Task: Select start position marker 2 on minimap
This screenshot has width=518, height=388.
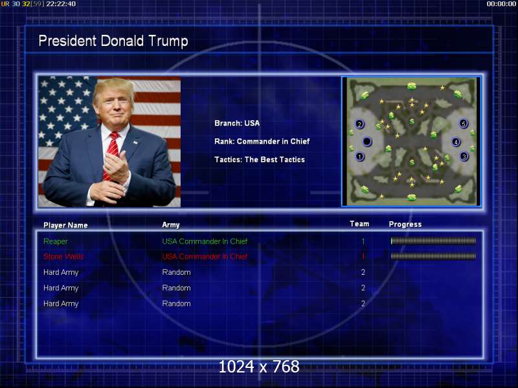Action: (359, 124)
